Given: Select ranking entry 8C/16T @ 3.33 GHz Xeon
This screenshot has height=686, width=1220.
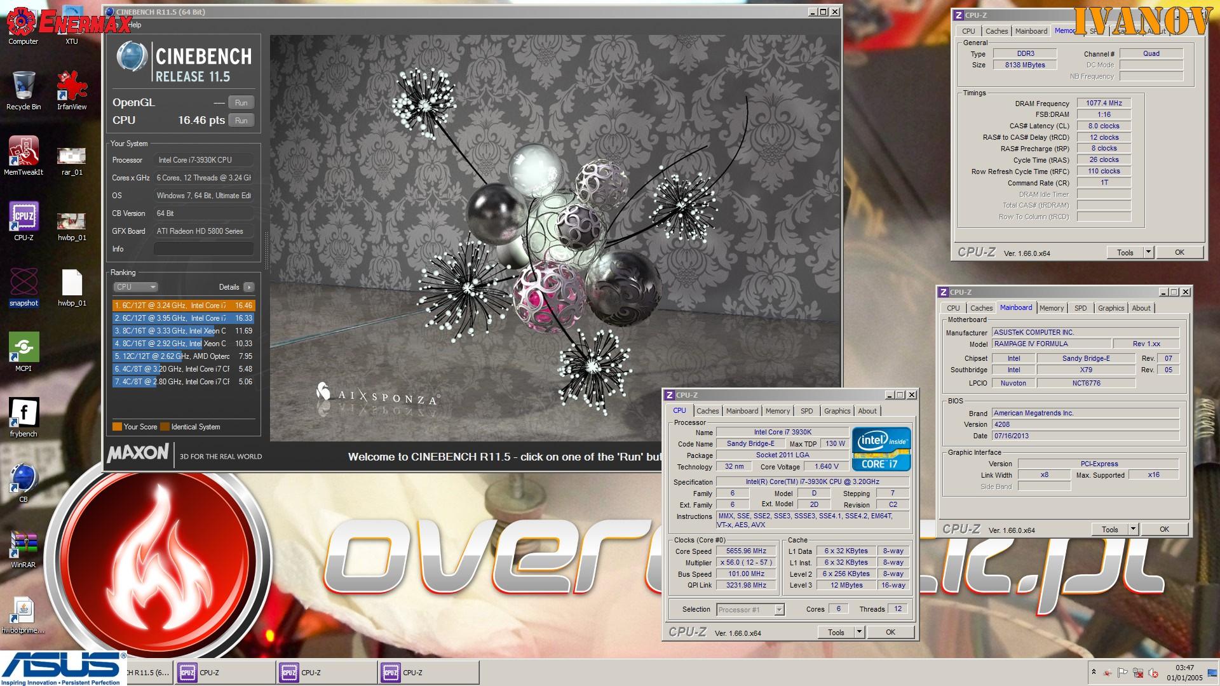Looking at the screenshot, I should click(x=184, y=331).
